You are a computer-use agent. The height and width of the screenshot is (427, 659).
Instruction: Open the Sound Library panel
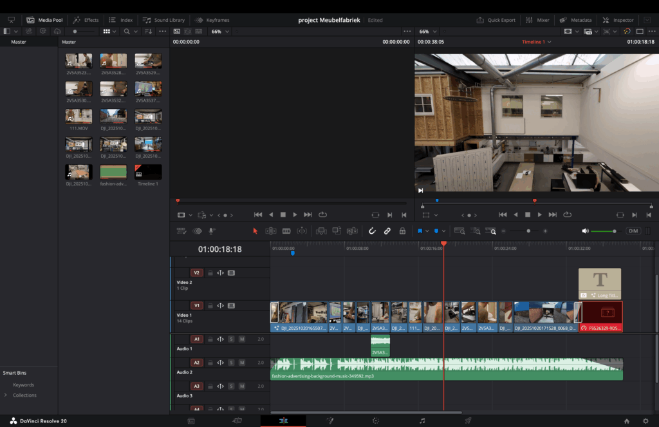click(163, 20)
